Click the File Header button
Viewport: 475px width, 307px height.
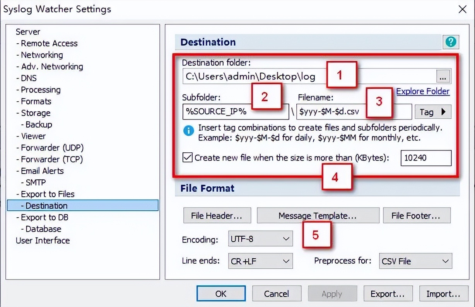pos(217,216)
